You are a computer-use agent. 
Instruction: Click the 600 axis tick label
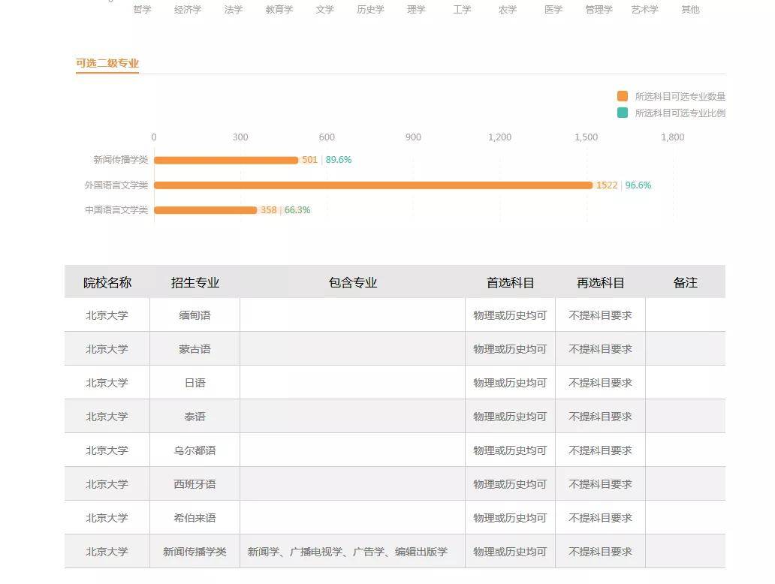327,137
